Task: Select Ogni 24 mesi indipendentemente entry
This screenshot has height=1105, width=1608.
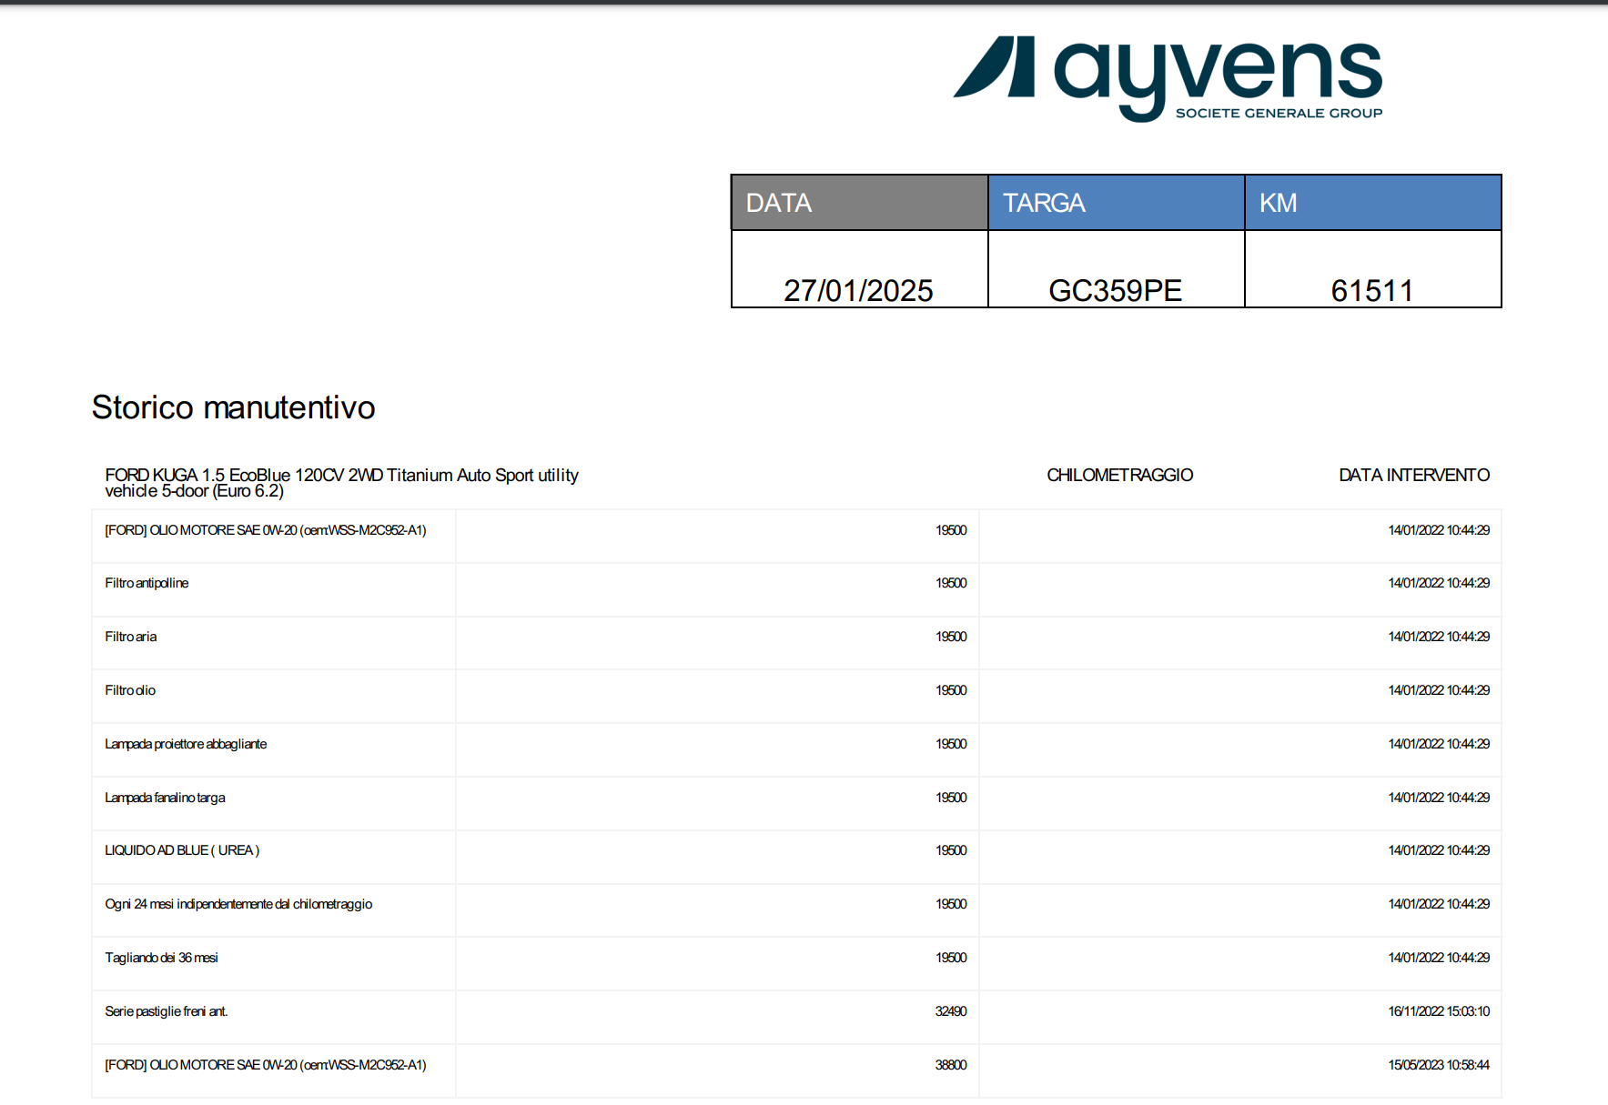Action: 238,904
